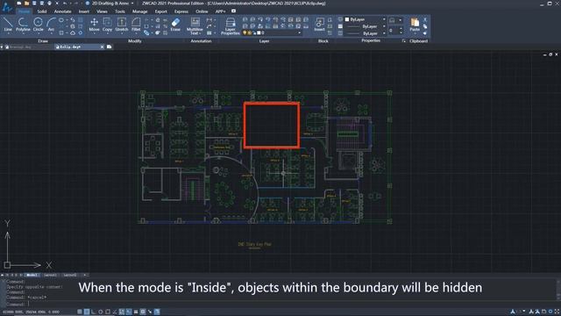Viewport: 561px width, 316px height.
Task: Click the Erase tool
Action: coord(175,25)
